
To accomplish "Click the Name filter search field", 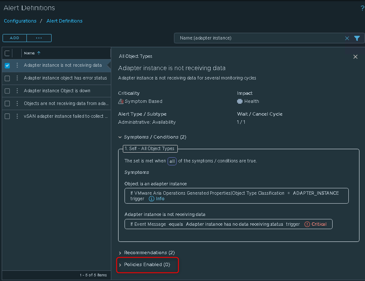I will coord(260,38).
